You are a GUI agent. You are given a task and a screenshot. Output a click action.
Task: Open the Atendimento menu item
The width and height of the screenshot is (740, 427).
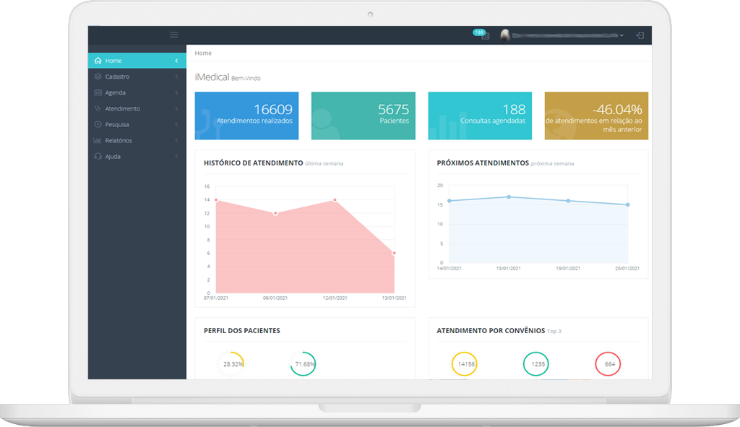pyautogui.click(x=137, y=108)
